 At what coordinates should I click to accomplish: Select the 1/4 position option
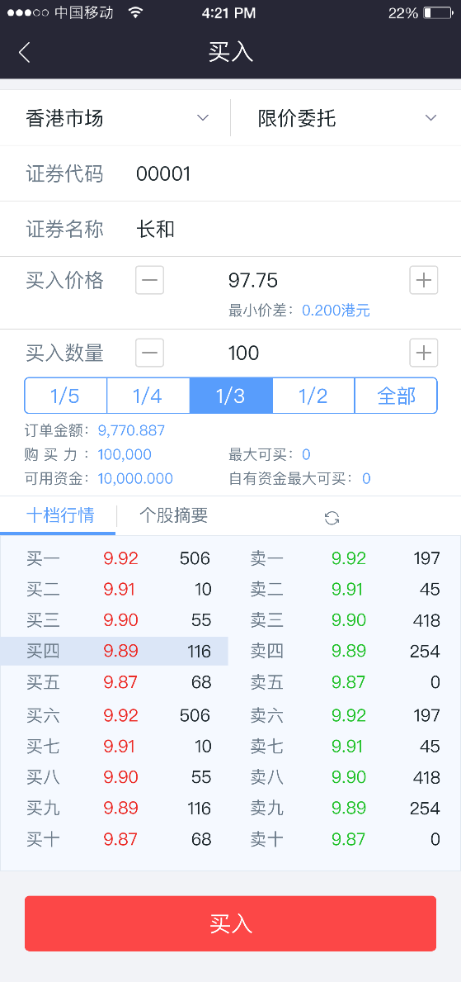point(148,396)
